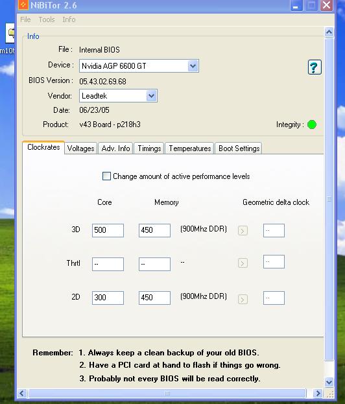The width and height of the screenshot is (345, 404).
Task: Switch to the Adv. Info tab
Action: (115, 149)
